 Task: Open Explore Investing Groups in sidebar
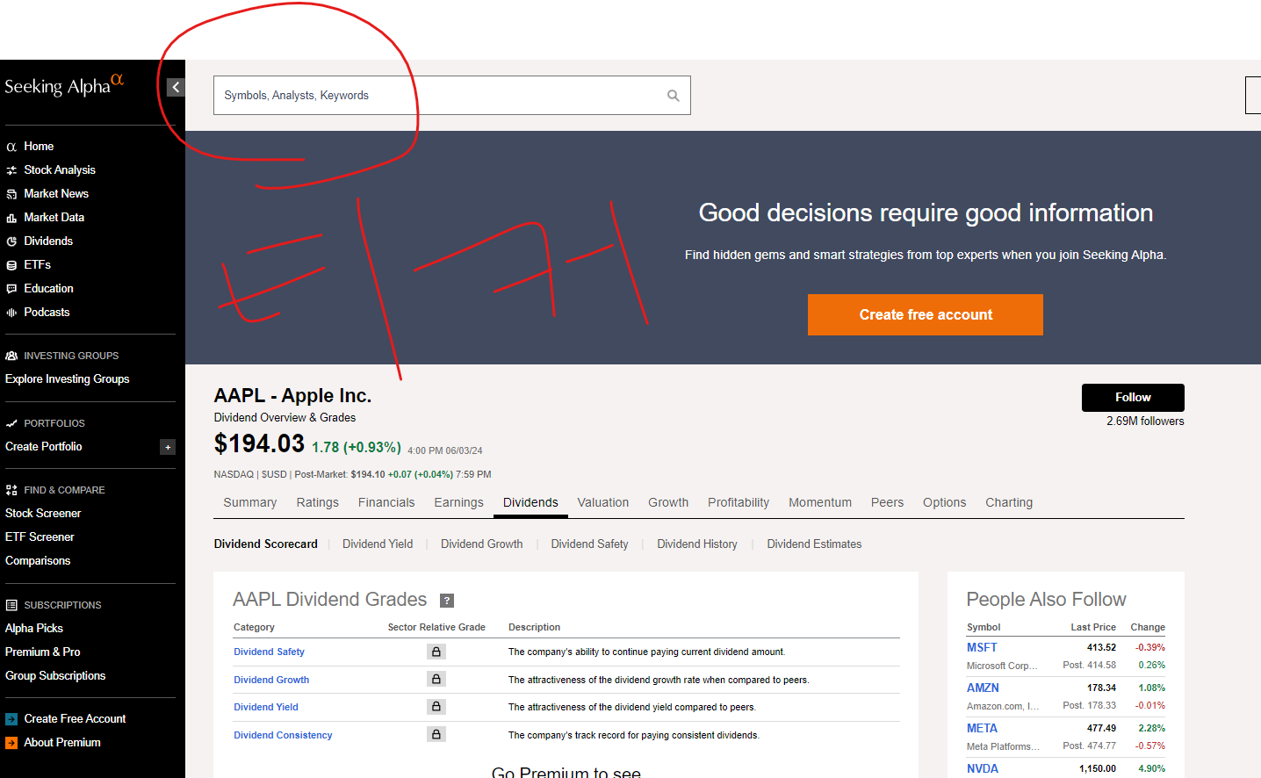(68, 379)
